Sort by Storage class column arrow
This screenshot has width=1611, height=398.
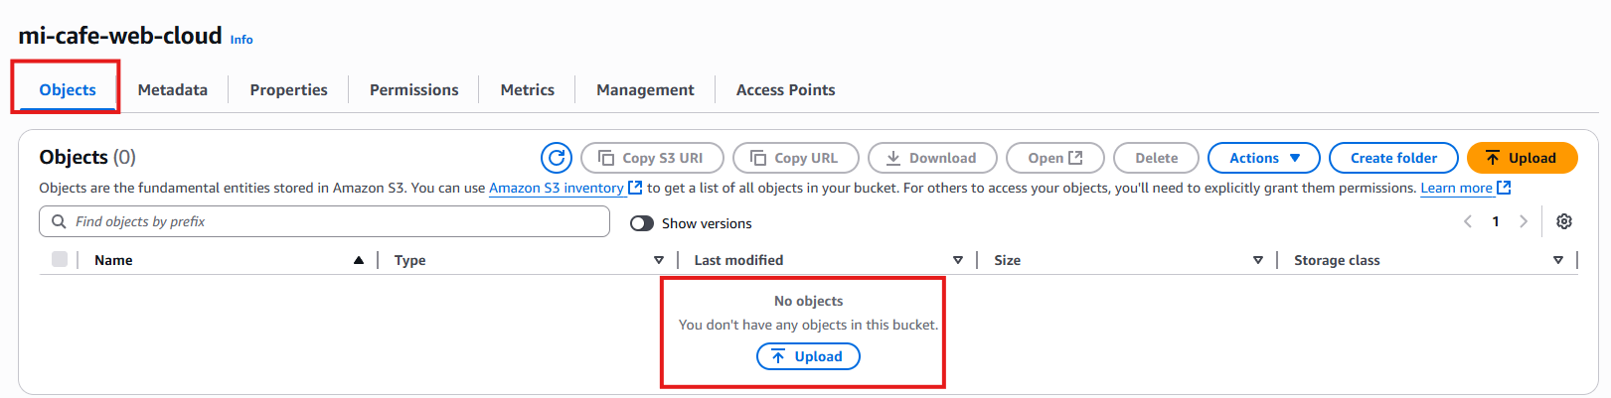[x=1558, y=260]
